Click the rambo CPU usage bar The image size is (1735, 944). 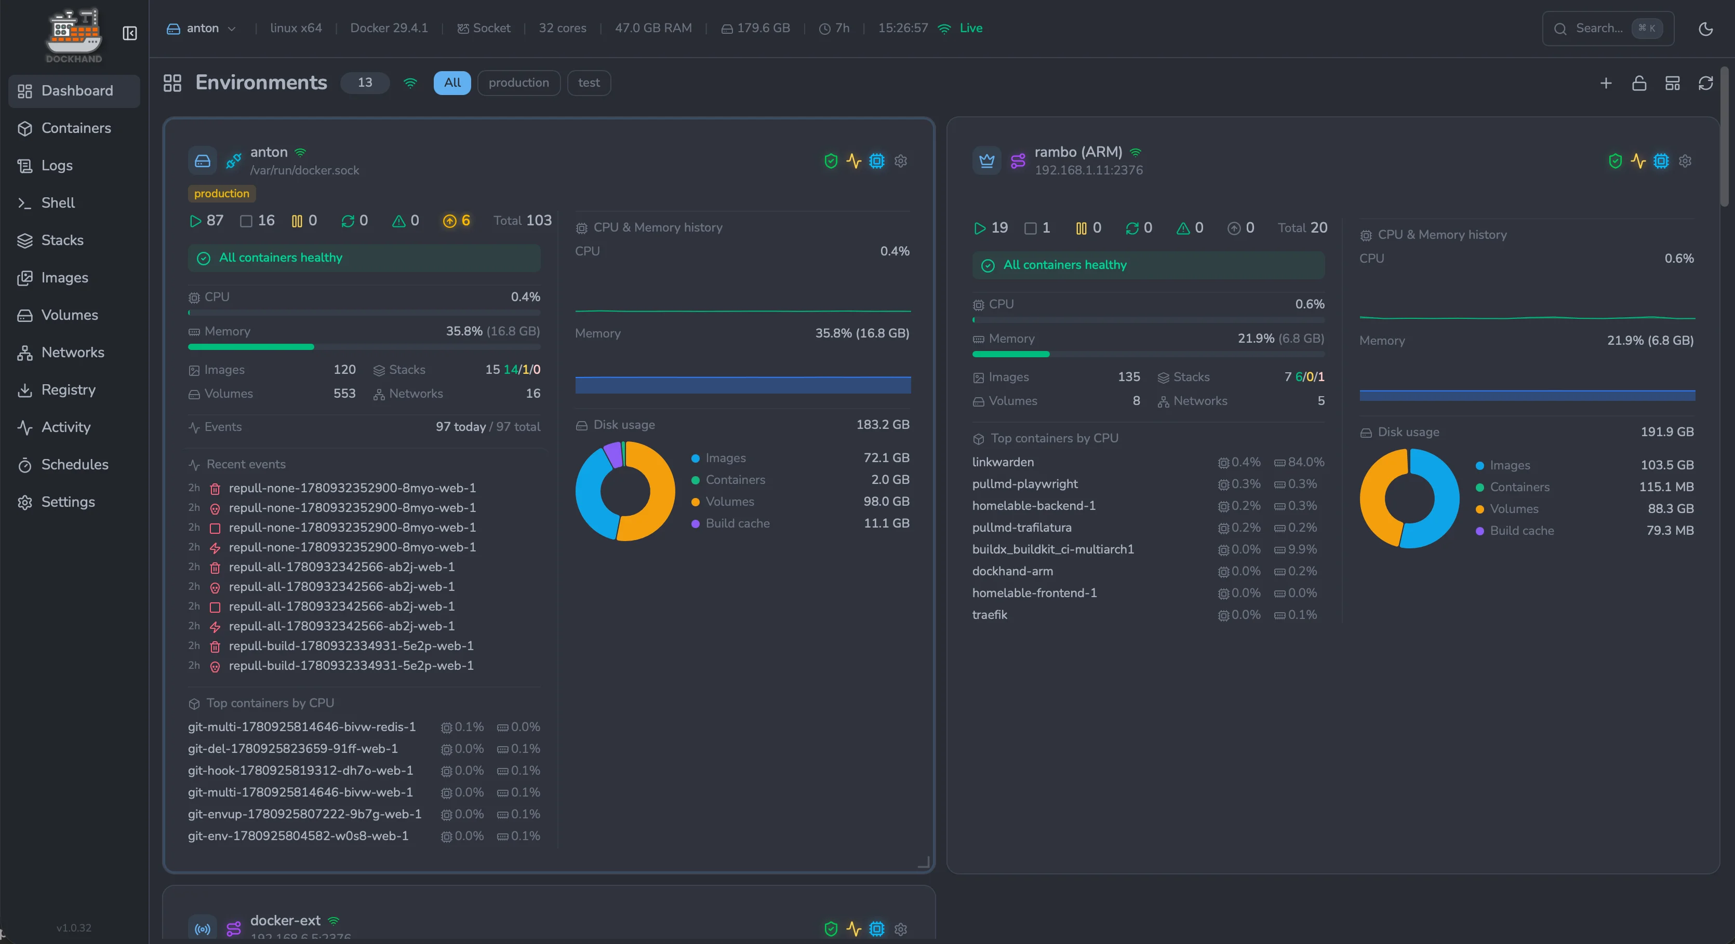1149,320
